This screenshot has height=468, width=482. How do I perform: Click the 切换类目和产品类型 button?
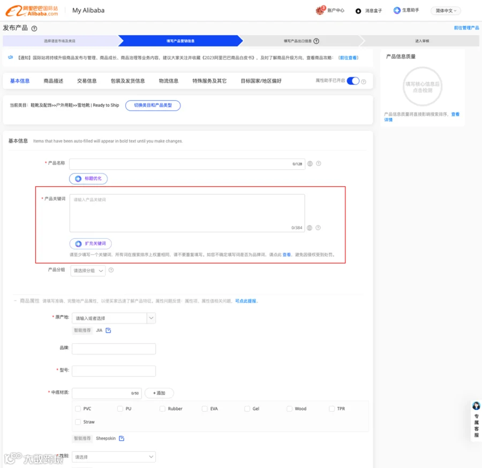pos(153,105)
